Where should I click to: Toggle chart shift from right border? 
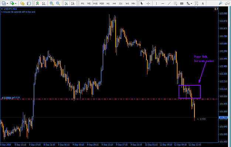(x=73, y=3)
